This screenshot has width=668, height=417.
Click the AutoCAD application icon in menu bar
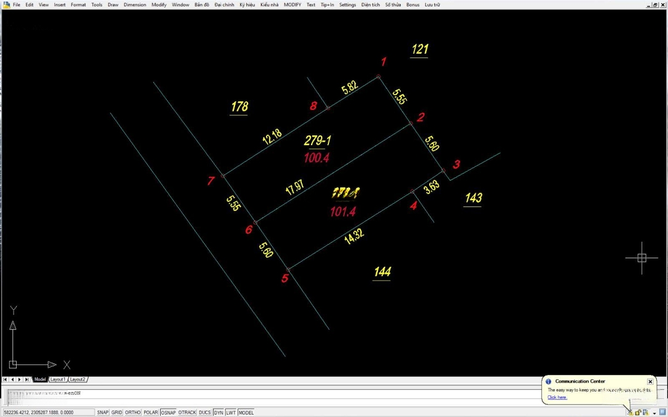6,4
